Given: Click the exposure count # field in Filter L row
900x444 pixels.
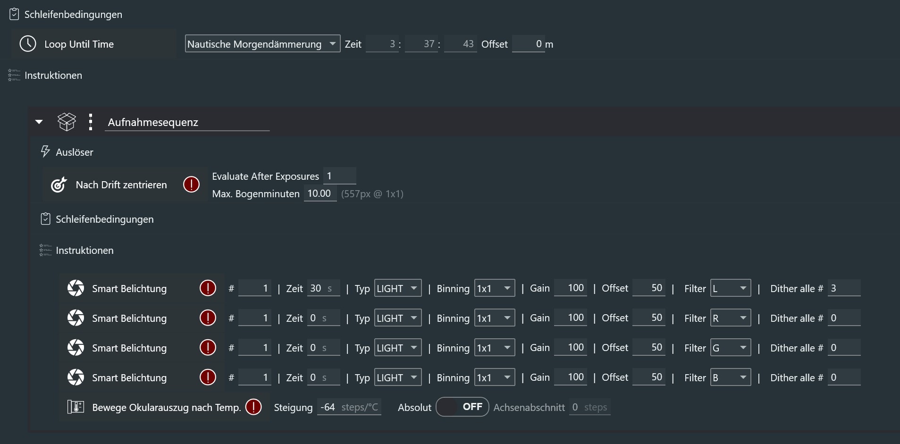Looking at the screenshot, I should tap(255, 288).
